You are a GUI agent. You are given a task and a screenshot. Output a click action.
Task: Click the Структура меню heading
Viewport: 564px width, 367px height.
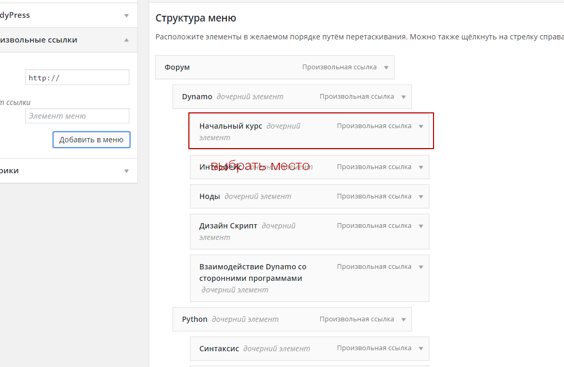point(196,18)
